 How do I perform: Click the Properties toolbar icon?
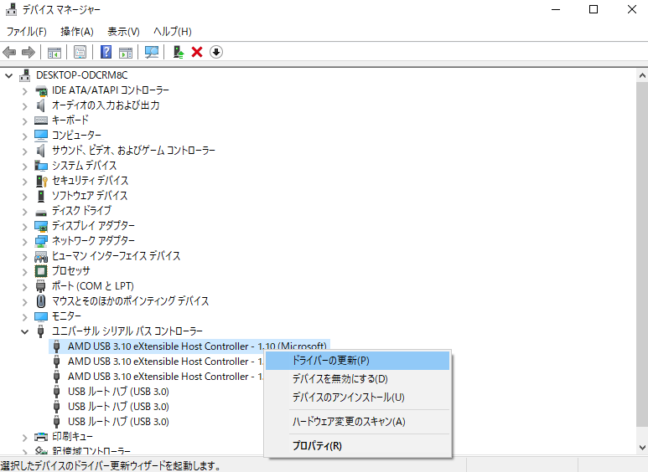(80, 52)
